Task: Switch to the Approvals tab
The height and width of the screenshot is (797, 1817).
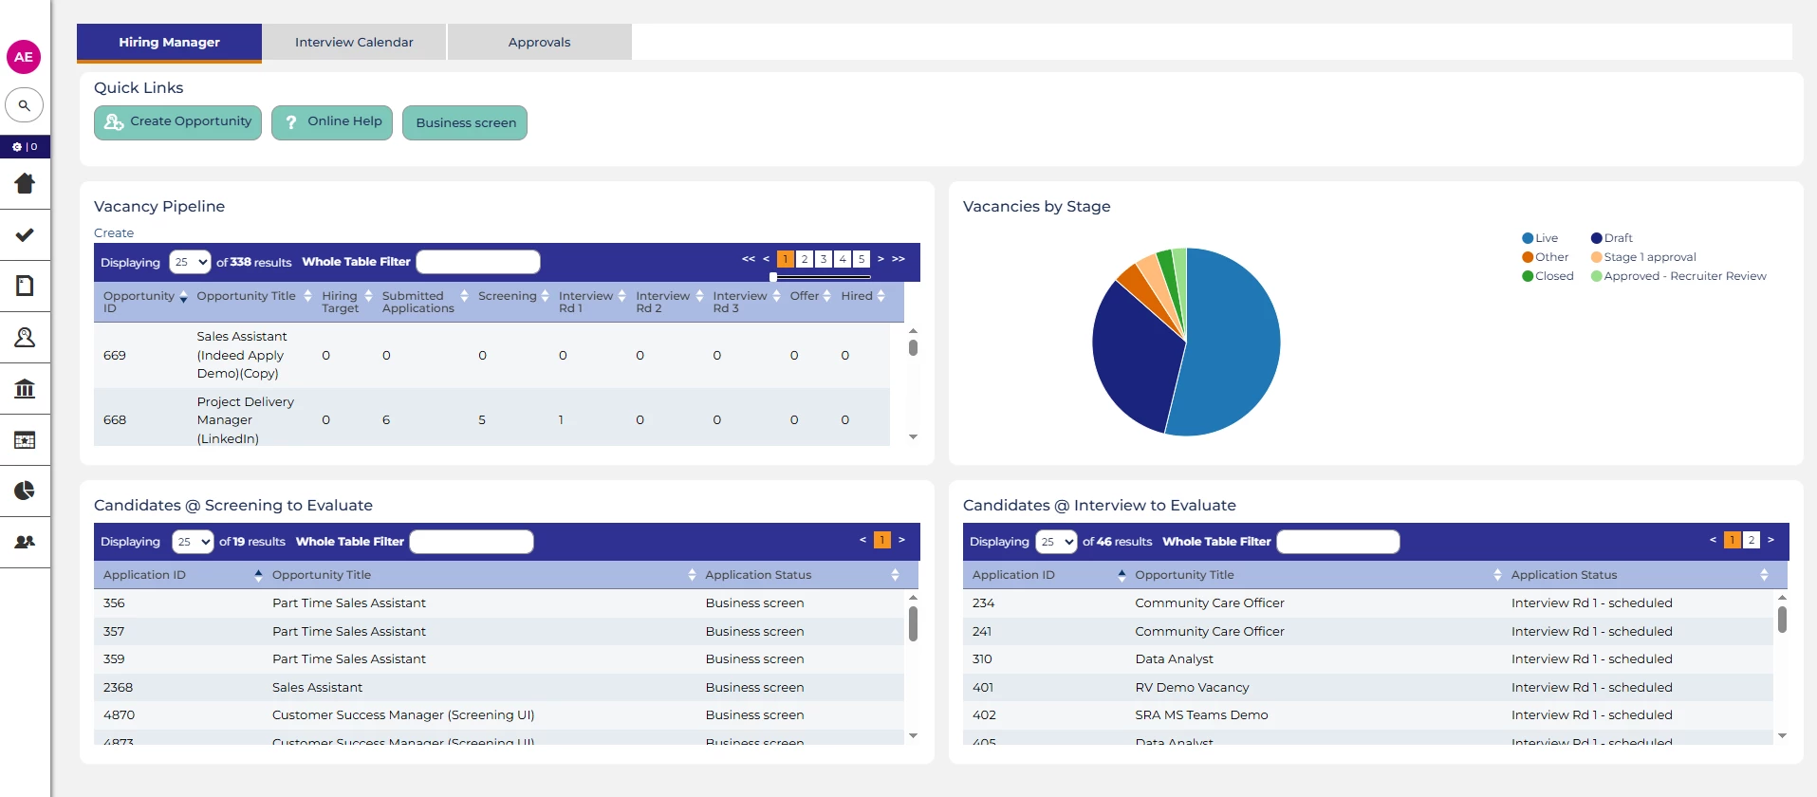Action: click(x=539, y=43)
